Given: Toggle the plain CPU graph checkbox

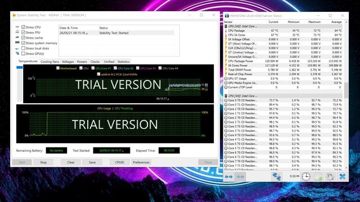Looking at the screenshot, I should click(x=81, y=68).
